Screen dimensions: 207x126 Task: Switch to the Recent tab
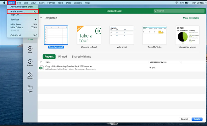pyautogui.click(x=49, y=57)
